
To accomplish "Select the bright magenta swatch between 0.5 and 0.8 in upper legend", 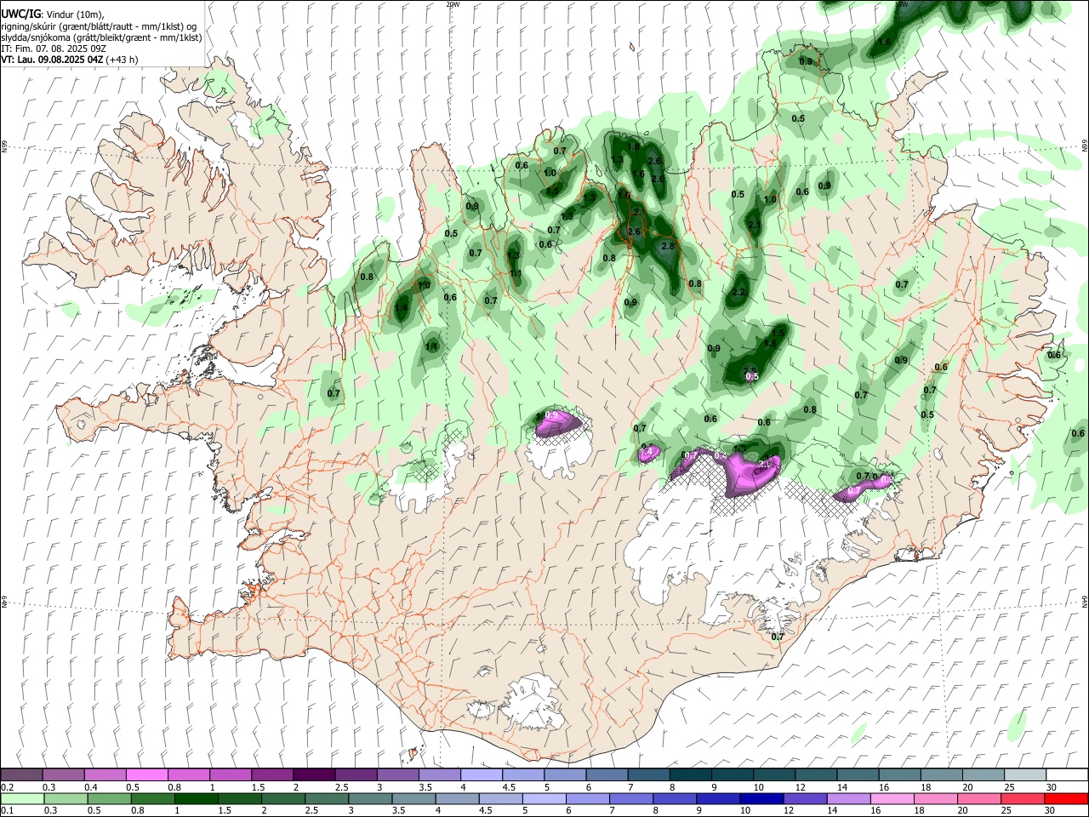I will point(146,774).
